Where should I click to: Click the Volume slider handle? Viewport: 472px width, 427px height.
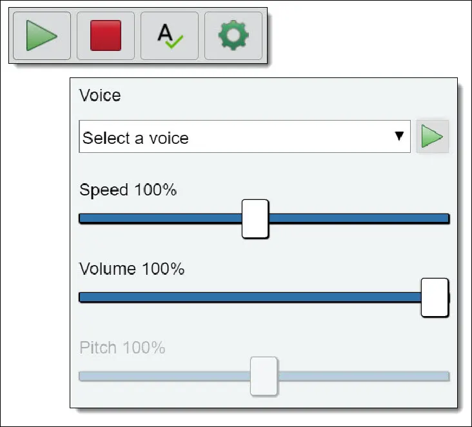[435, 297]
